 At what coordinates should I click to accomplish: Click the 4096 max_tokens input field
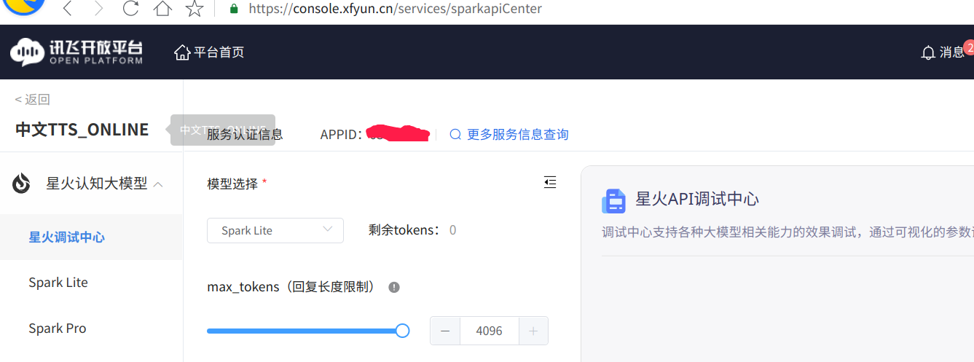(490, 331)
